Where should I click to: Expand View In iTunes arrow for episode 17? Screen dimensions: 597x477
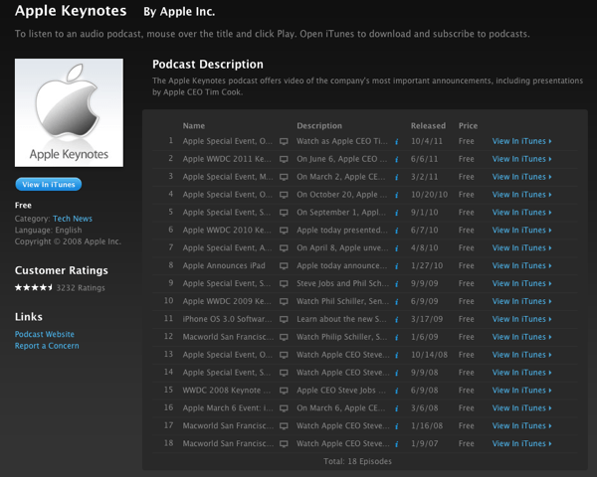pyautogui.click(x=550, y=426)
